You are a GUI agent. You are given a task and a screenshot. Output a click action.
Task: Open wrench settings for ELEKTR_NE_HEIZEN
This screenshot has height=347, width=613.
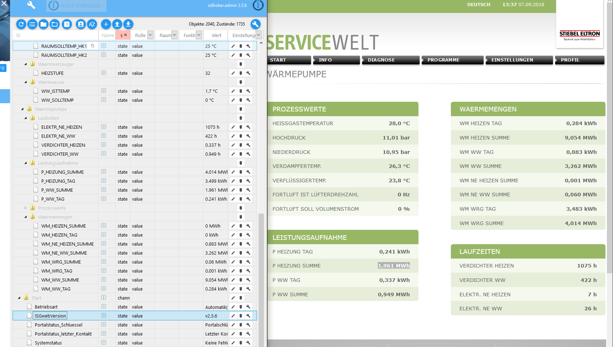click(x=248, y=127)
